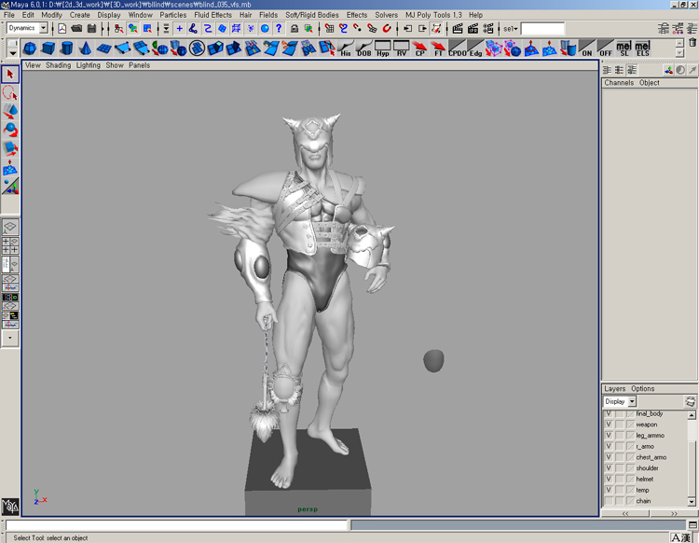
Task: Click the 'Hyp' hypergraph shelf icon
Action: 383,48
